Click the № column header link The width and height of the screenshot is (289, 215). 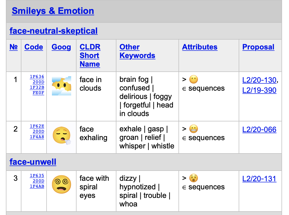(13, 47)
